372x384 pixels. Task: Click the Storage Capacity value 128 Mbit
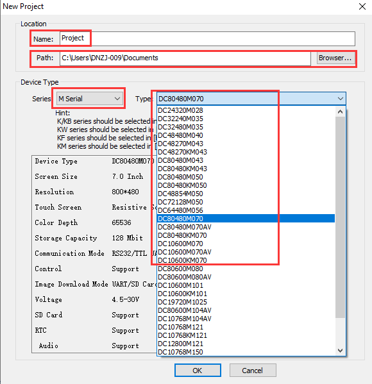coord(127,238)
